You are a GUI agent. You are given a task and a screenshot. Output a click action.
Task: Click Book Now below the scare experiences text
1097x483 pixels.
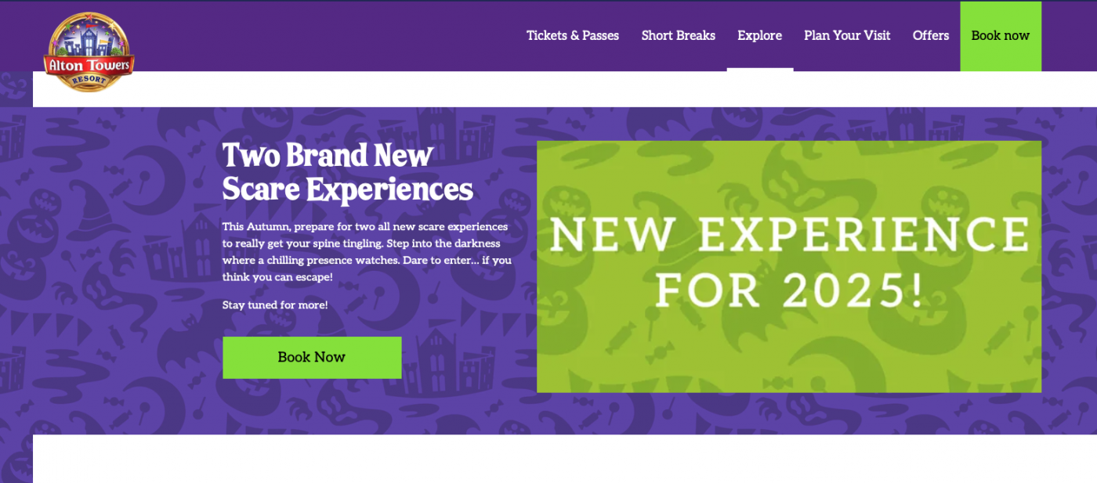pos(312,358)
